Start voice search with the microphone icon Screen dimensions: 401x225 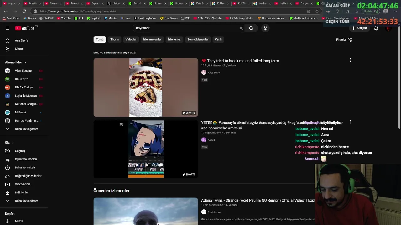(265, 28)
